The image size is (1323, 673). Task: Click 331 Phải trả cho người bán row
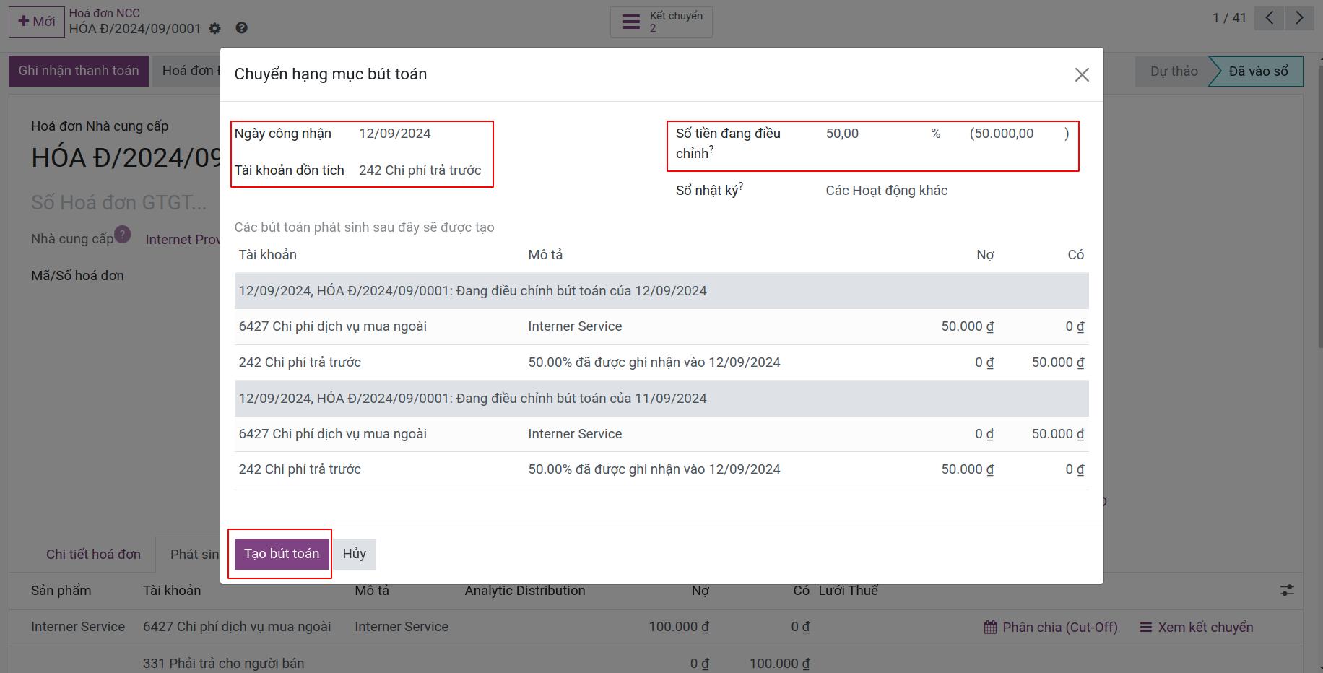224,664
